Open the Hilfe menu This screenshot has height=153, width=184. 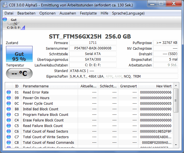pyautogui.click(x=104, y=13)
